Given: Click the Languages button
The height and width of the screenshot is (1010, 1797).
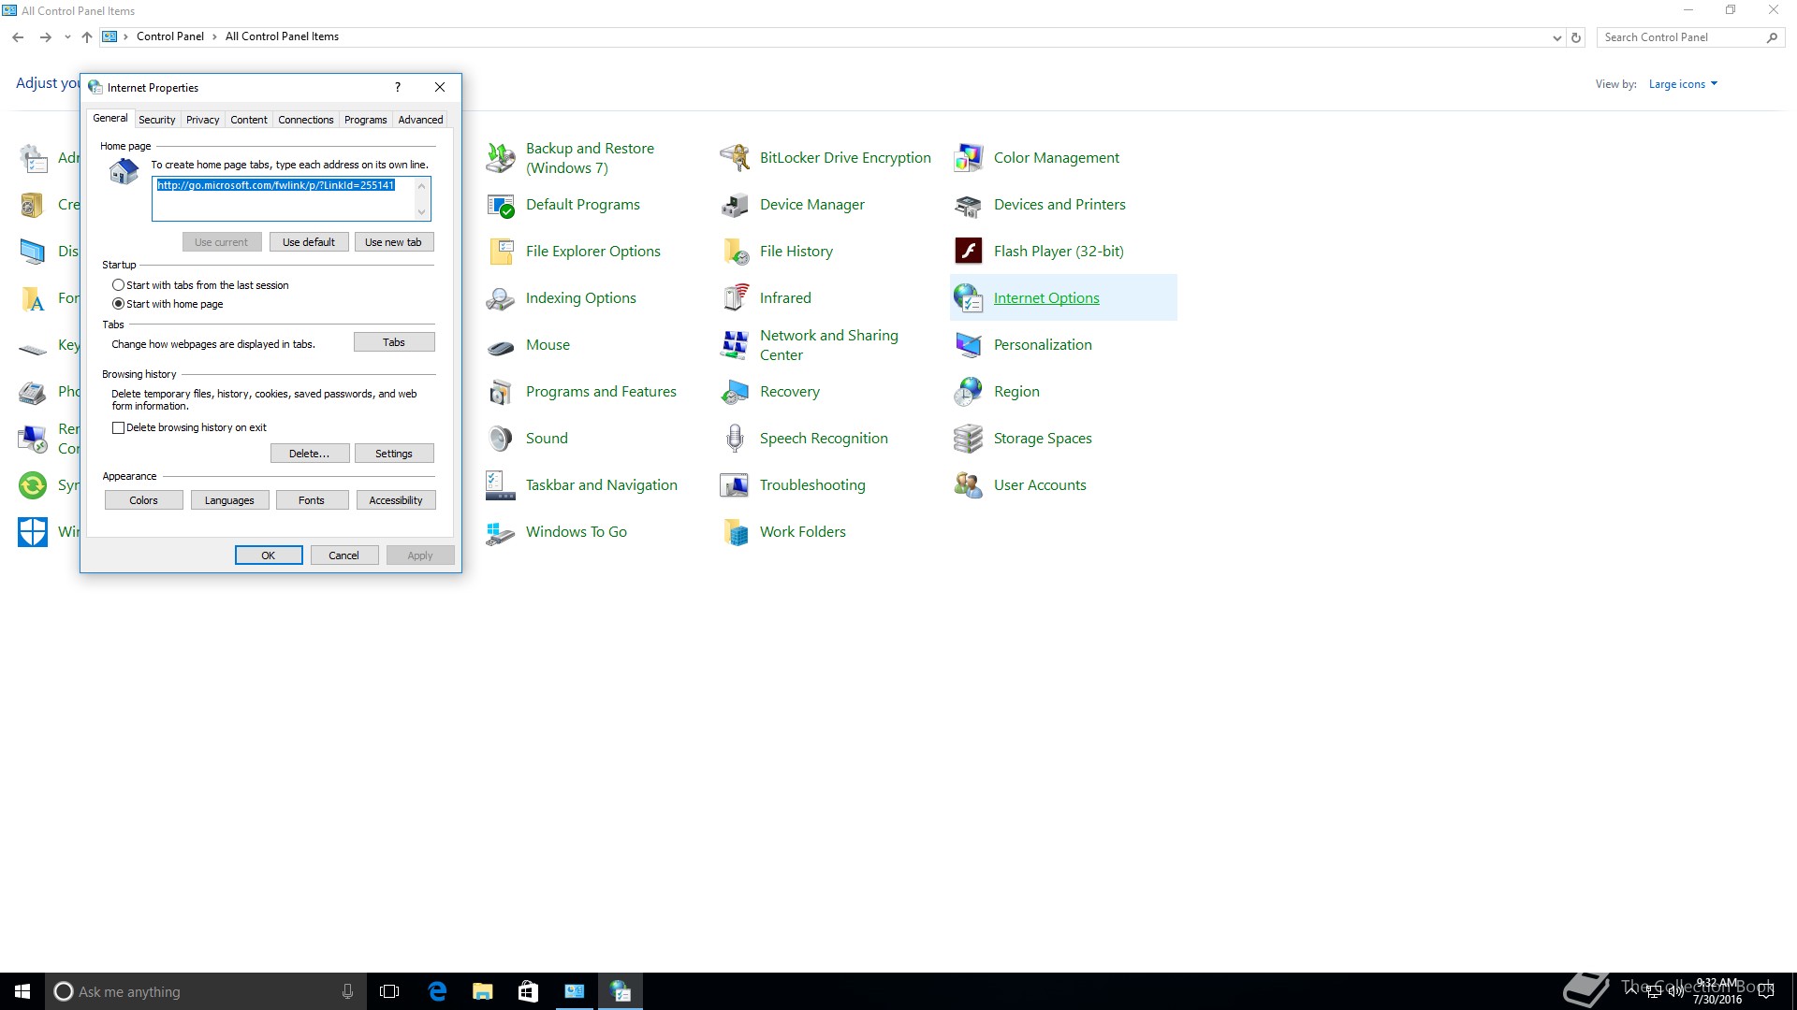Looking at the screenshot, I should [x=229, y=500].
